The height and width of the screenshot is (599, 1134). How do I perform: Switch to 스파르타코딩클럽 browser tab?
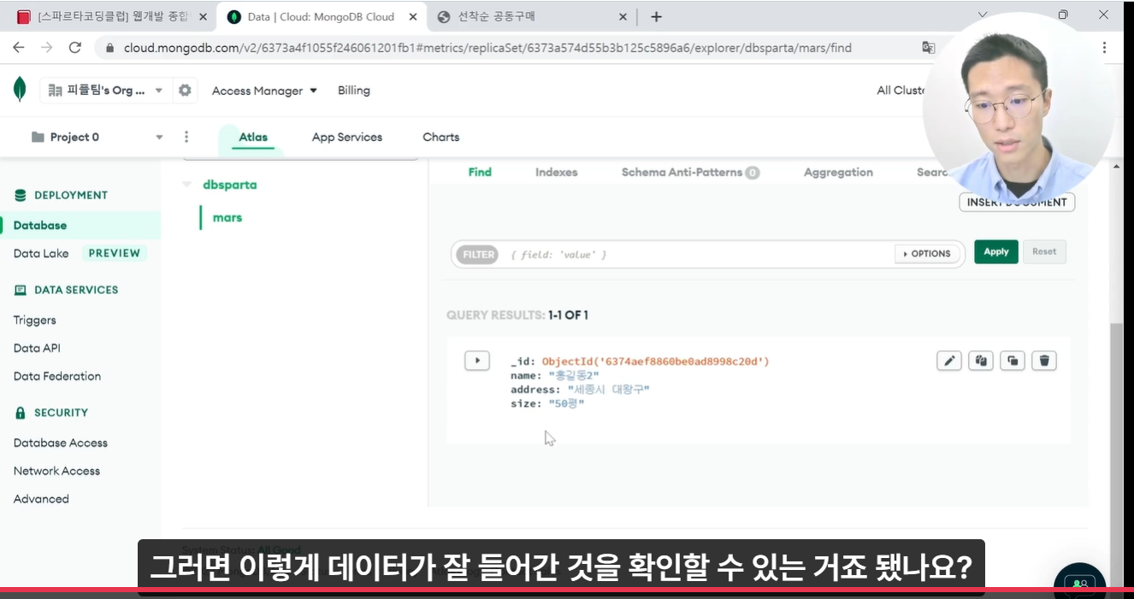click(x=110, y=17)
